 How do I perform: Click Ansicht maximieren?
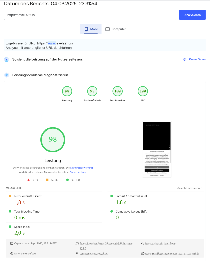point(190,188)
